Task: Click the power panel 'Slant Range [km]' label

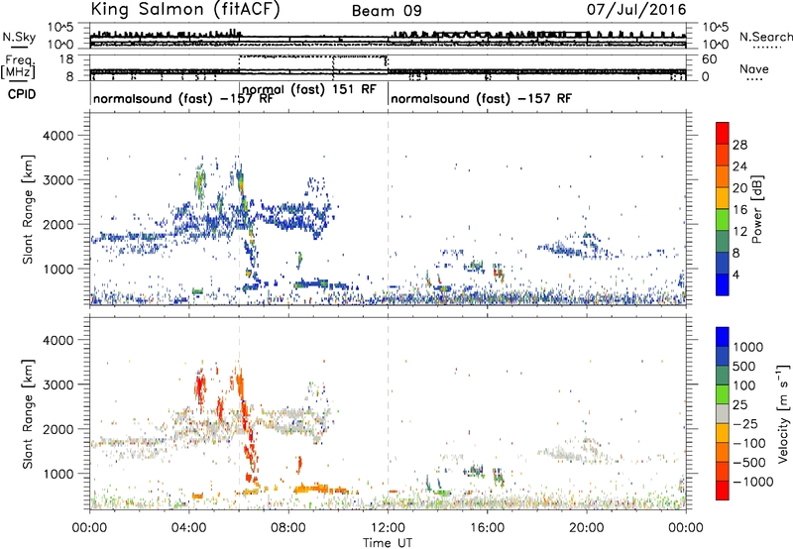Action: pyautogui.click(x=28, y=209)
